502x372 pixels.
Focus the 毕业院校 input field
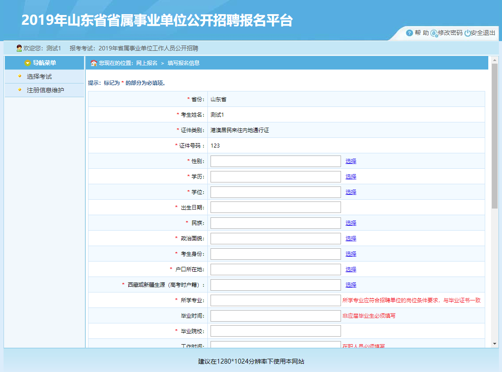[x=276, y=331]
